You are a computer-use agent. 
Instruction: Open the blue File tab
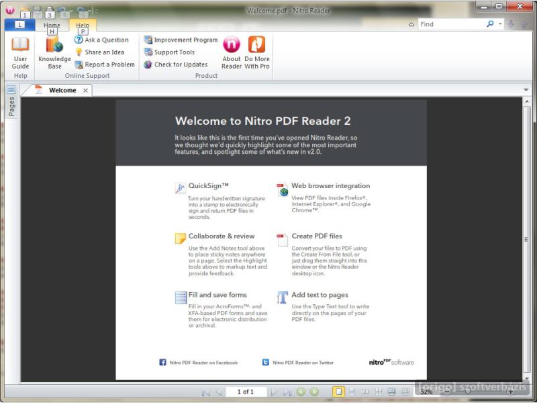point(20,25)
